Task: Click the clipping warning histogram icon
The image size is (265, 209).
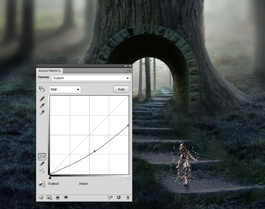Action: coord(42,184)
